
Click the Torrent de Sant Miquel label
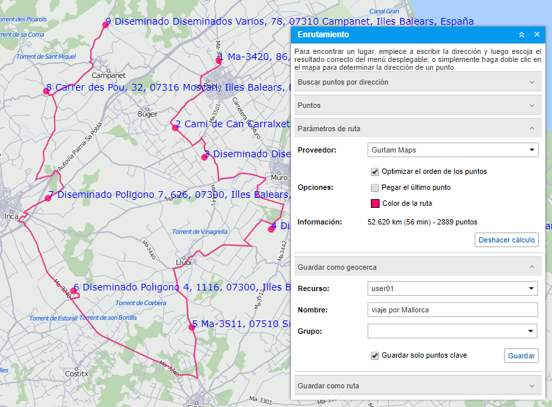(46, 57)
